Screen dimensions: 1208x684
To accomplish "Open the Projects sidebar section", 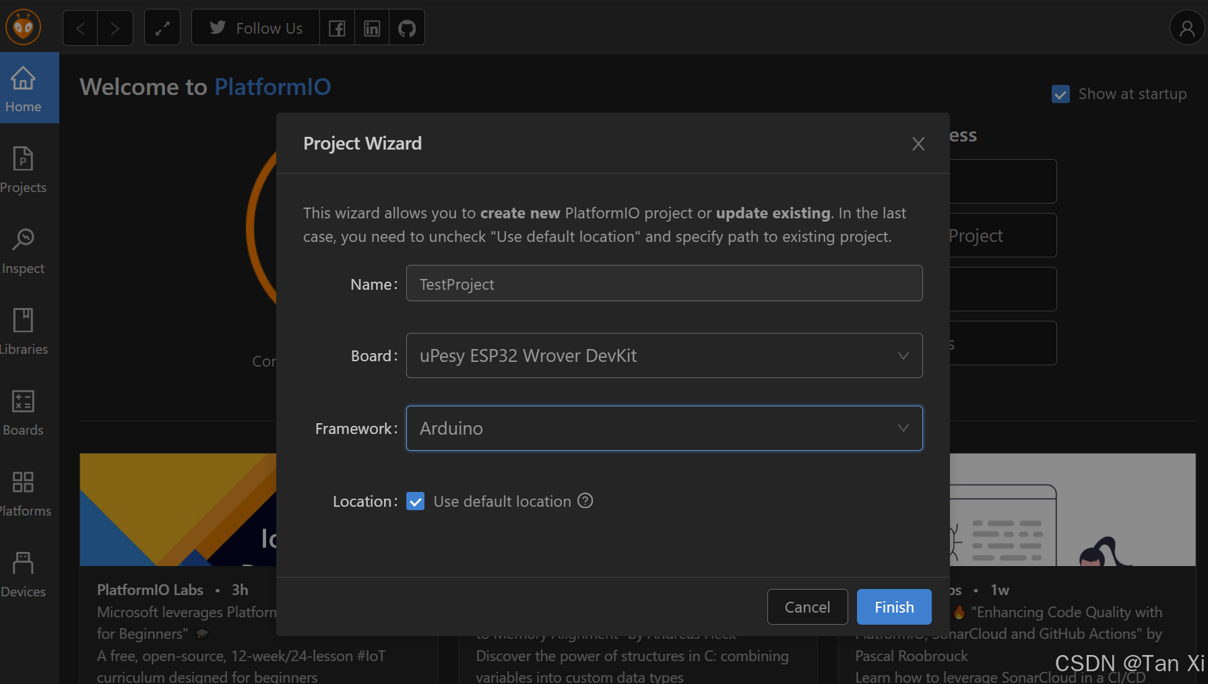I will click(23, 170).
